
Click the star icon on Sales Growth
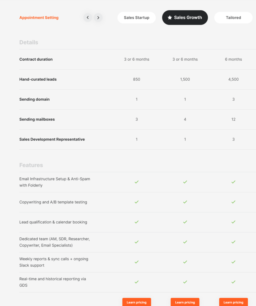point(171,17)
